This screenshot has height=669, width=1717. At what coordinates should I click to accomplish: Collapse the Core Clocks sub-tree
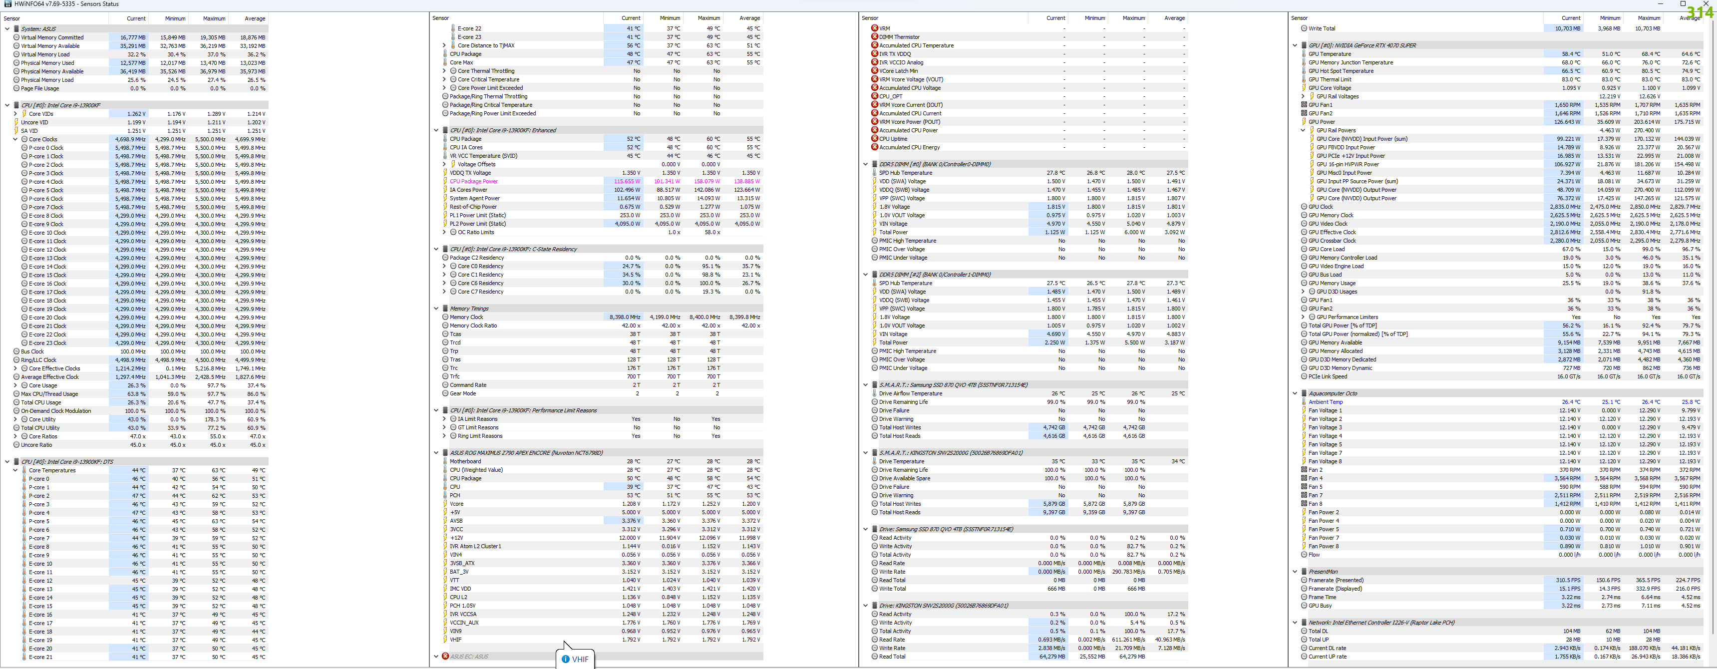point(15,139)
